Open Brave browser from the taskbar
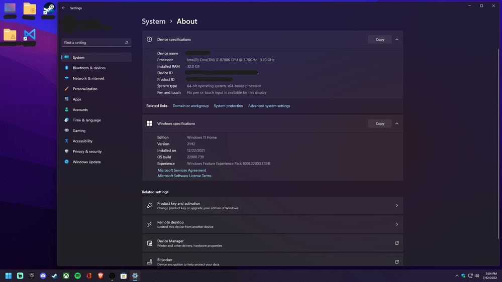Viewport: 502px width, 282px height. pyautogui.click(x=101, y=275)
